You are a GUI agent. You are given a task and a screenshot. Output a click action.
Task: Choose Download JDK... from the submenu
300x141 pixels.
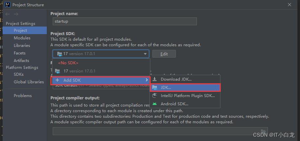point(185,79)
